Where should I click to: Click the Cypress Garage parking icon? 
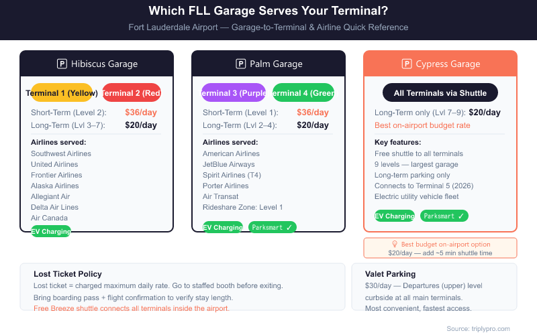[x=407, y=64]
